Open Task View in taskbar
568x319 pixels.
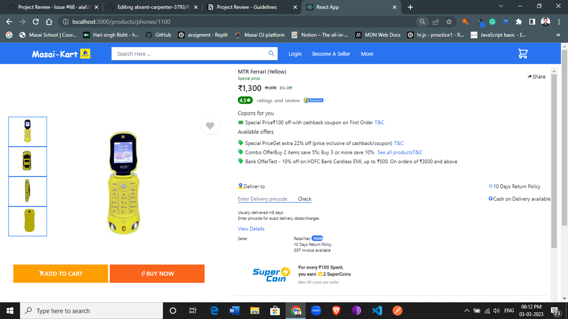(193, 311)
